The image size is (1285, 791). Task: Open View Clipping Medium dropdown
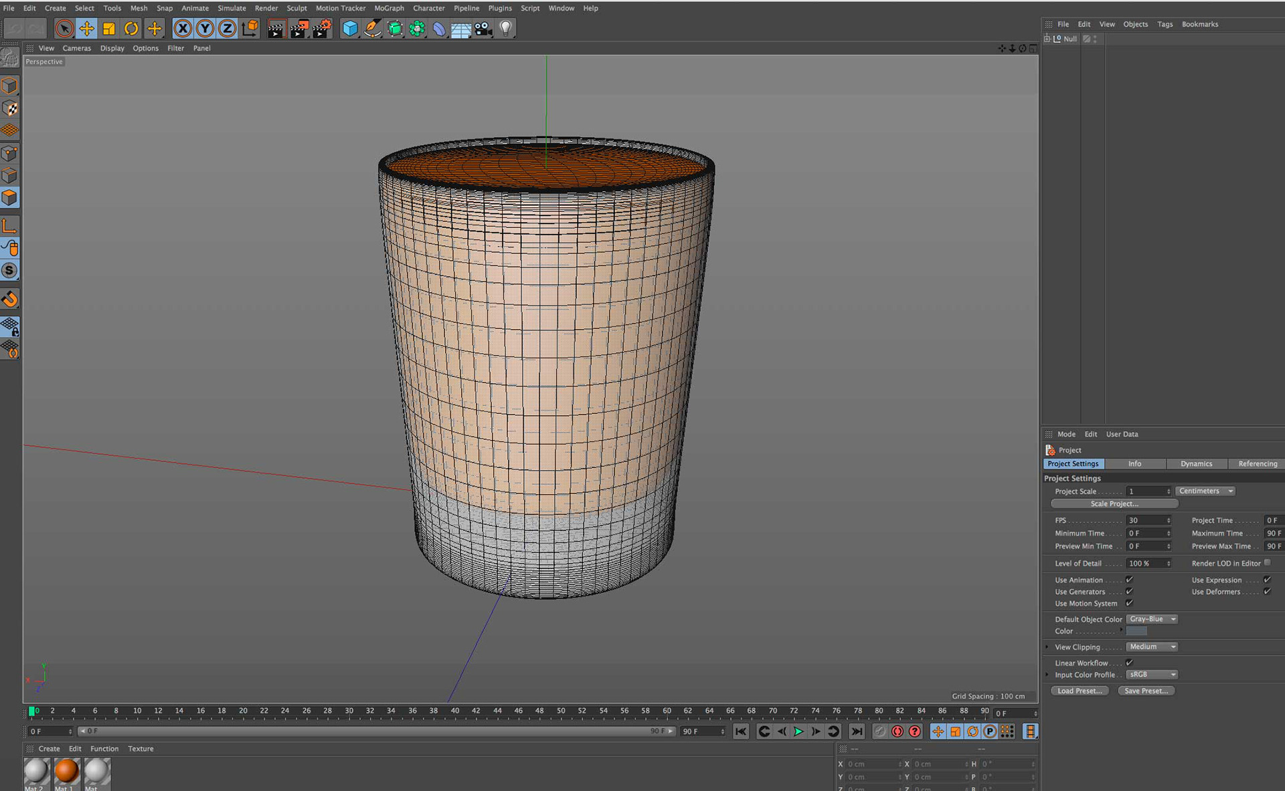pyautogui.click(x=1152, y=647)
